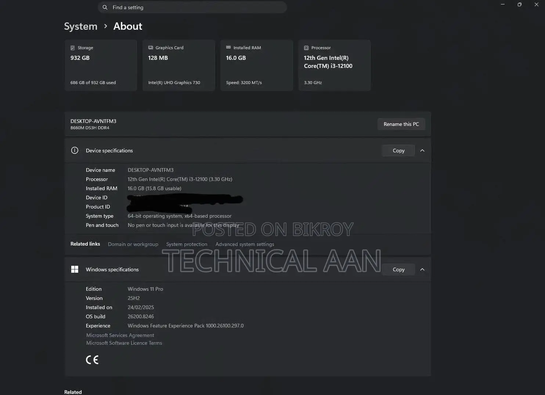Viewport: 545px width, 395px height.
Task: Select the 64-bit operating system text
Action: pos(180,216)
